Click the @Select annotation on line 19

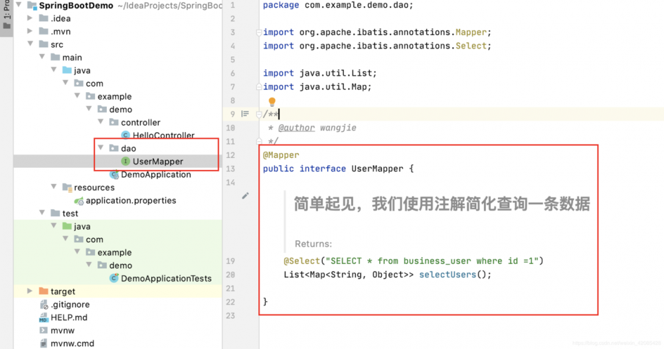[301, 261]
